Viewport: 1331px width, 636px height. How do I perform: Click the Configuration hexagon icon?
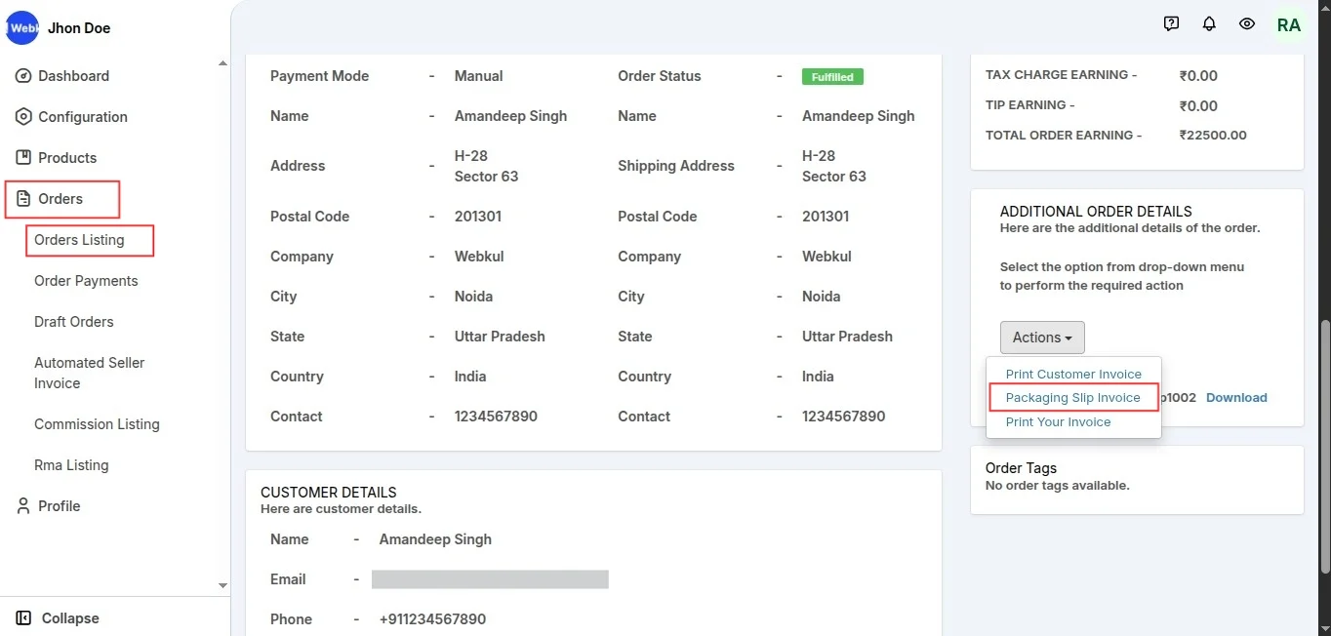[23, 117]
